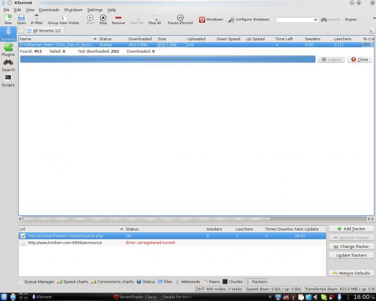Switch to the Files tab
The width and height of the screenshot is (376, 301).
pyautogui.click(x=165, y=282)
